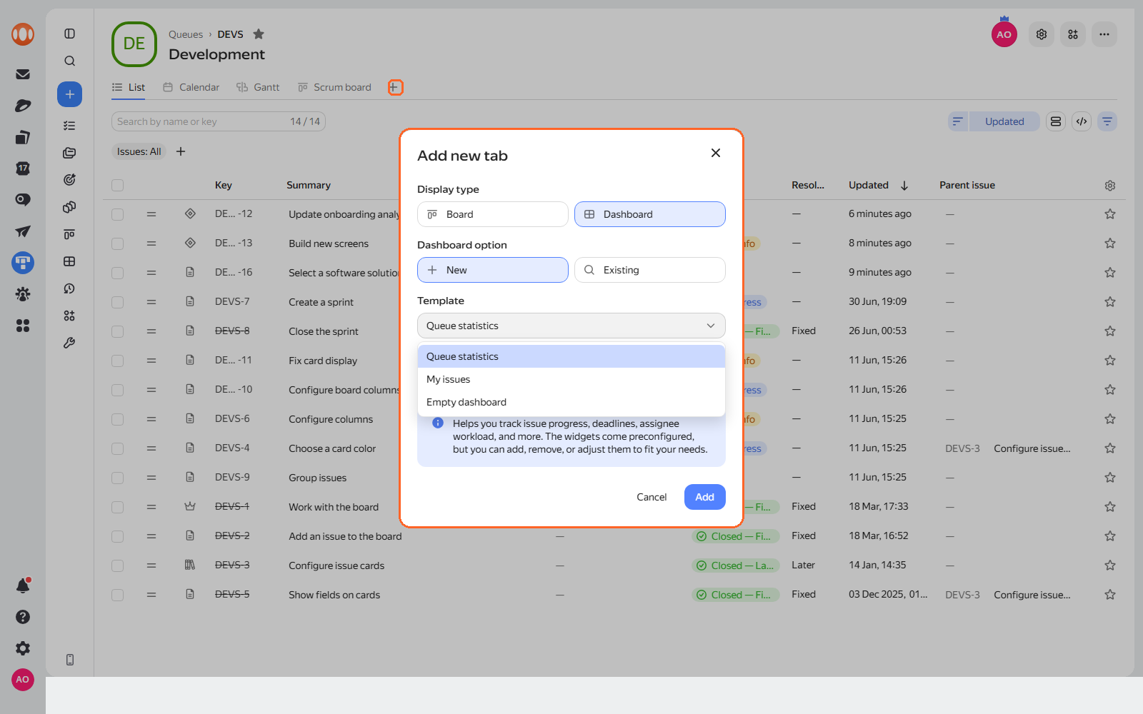This screenshot has width=1143, height=714.
Task: Select the Dashboard display type
Action: click(650, 214)
